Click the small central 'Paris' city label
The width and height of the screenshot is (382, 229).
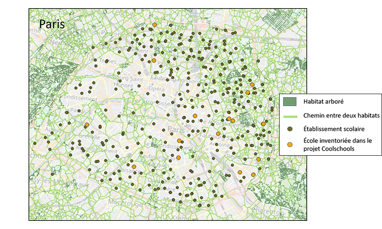175,129
